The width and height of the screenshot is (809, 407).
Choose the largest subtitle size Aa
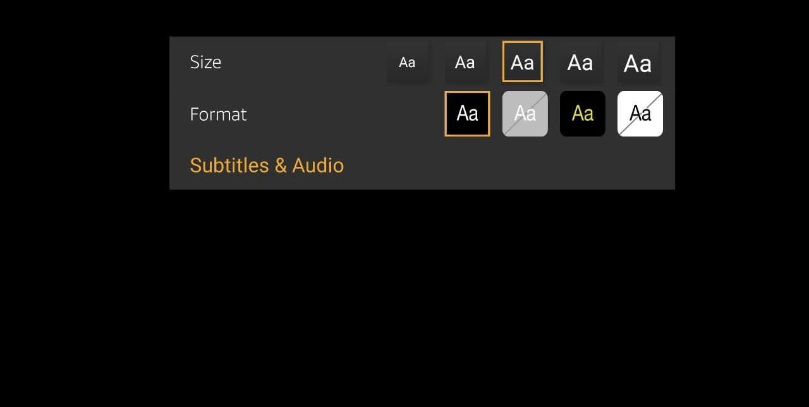coord(637,63)
